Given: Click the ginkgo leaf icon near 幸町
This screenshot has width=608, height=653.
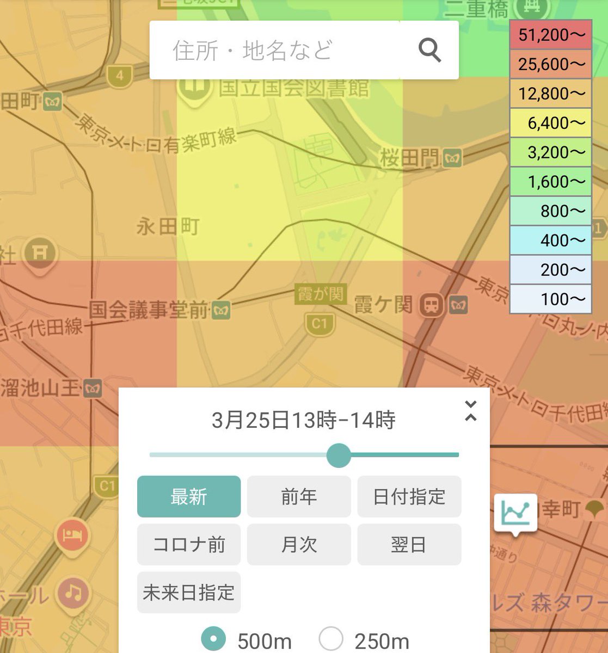Looking at the screenshot, I should click(594, 509).
